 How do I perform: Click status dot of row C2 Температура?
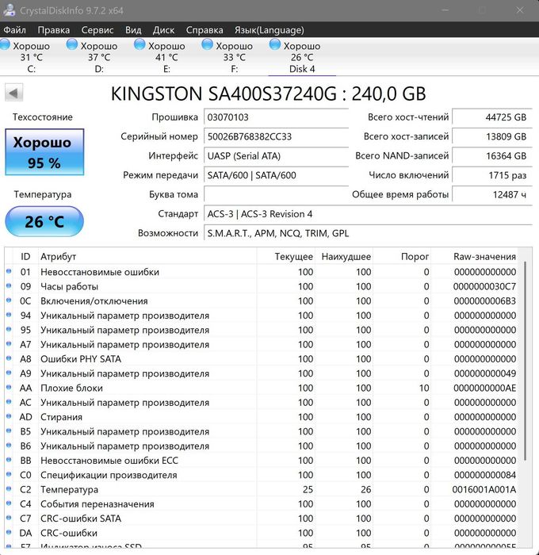pyautogui.click(x=9, y=489)
